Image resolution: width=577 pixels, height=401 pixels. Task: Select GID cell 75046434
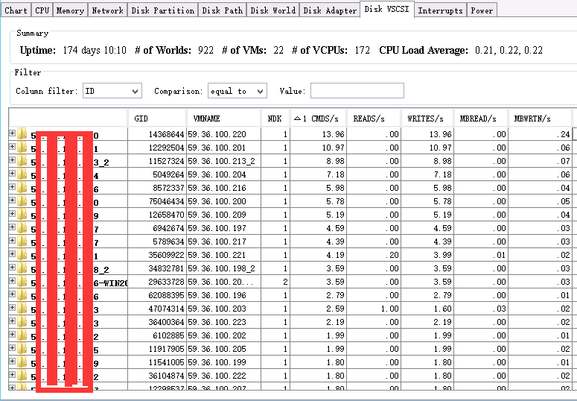(x=157, y=201)
